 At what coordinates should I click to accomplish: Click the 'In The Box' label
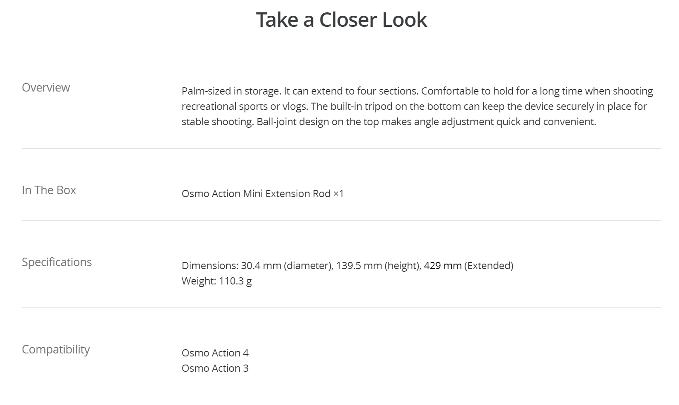coord(49,190)
